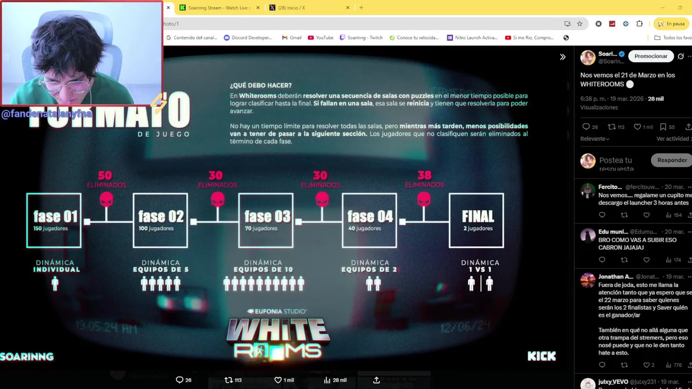This screenshot has height=389, width=692.
Task: Click the Promocionar button
Action: (x=651, y=56)
